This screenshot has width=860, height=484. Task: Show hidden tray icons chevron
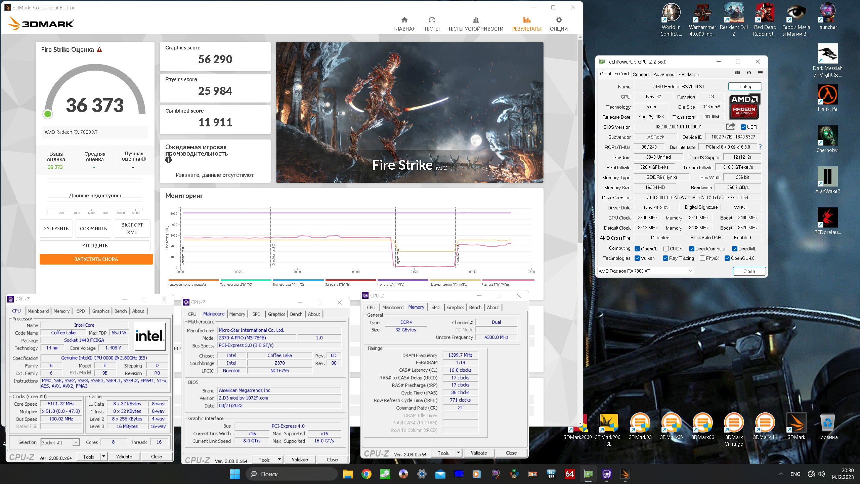[x=781, y=474]
